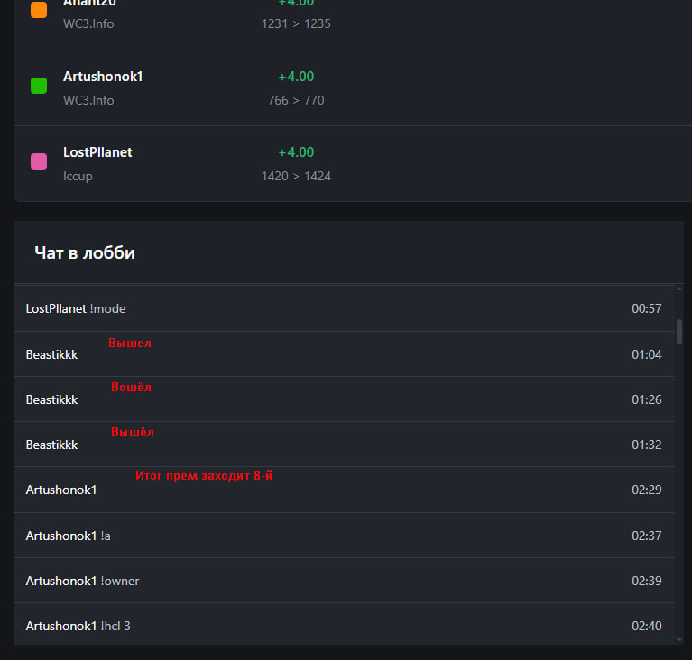Select the Beastikkk chat entry at 01:04
692x660 pixels.
pyautogui.click(x=345, y=354)
